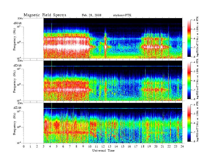Click time axis tick label "11"

point(96,146)
